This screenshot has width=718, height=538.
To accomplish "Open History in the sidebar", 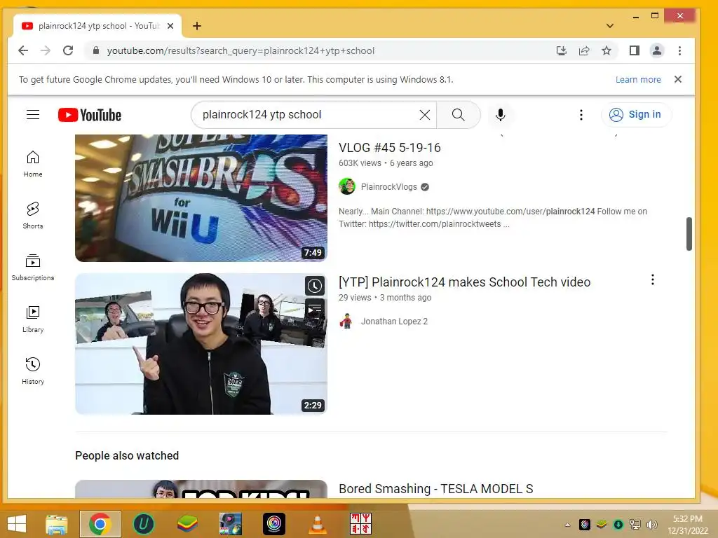I will point(33,371).
